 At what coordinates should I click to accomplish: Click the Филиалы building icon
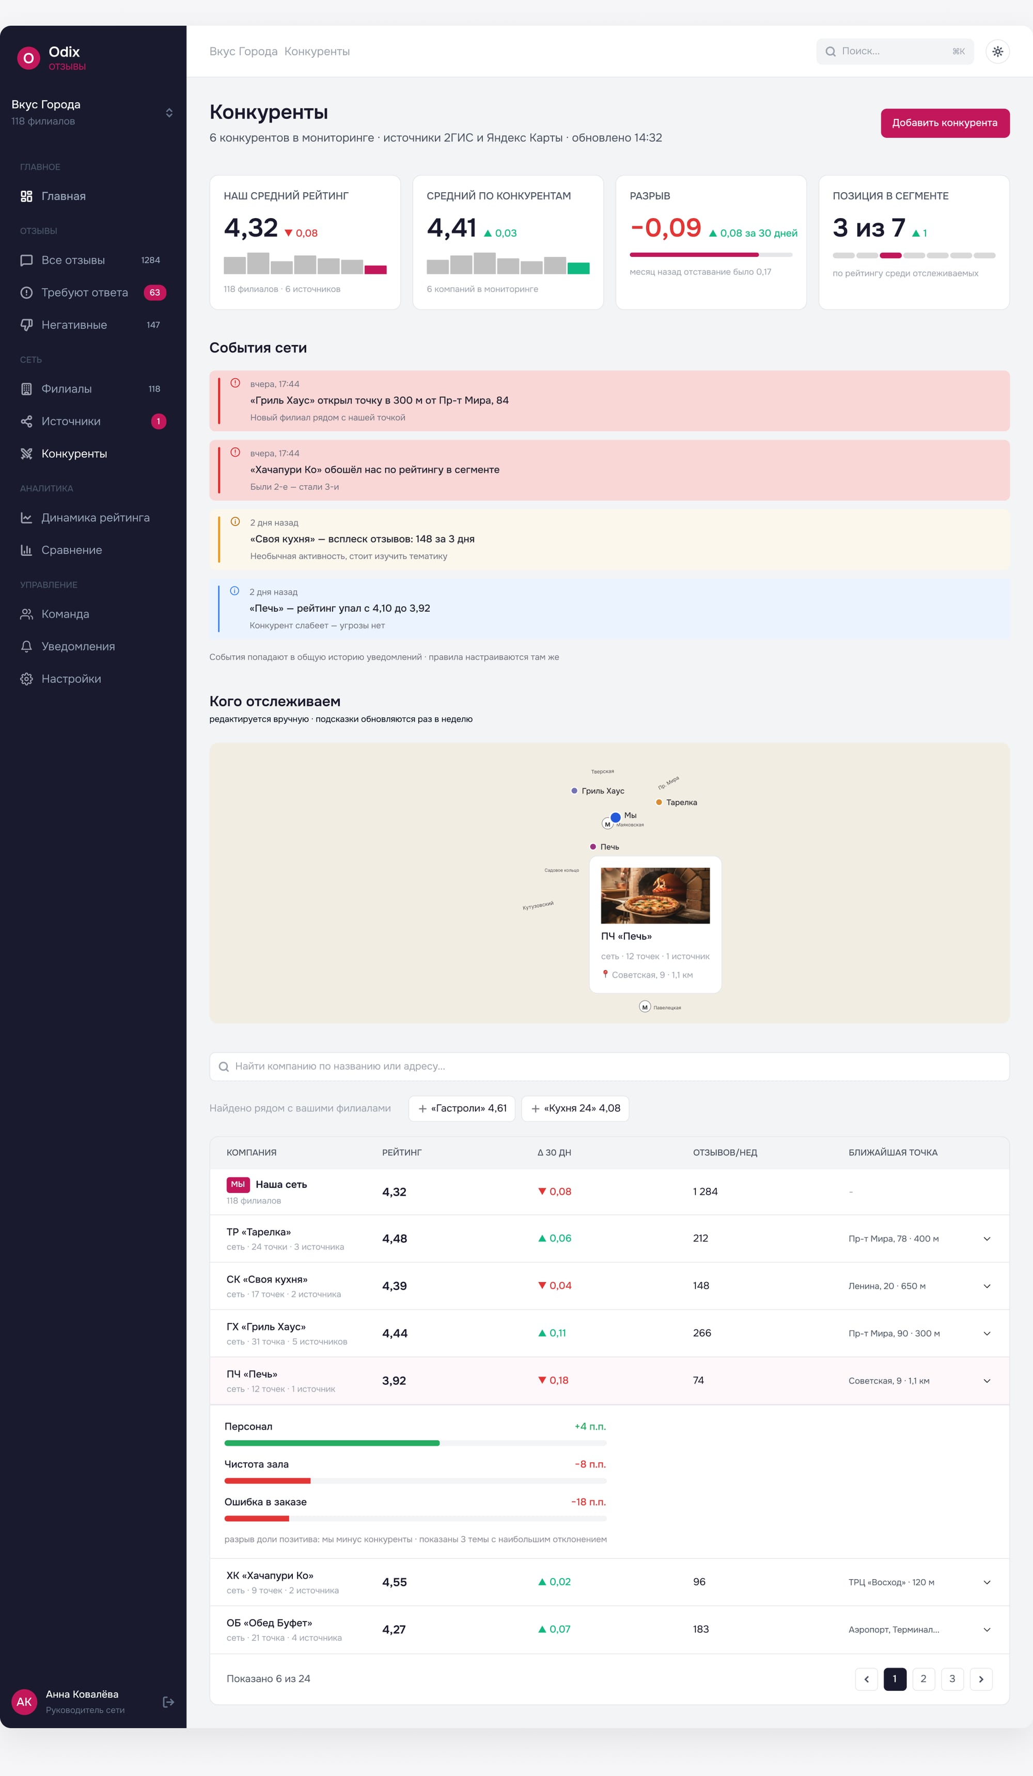click(27, 389)
